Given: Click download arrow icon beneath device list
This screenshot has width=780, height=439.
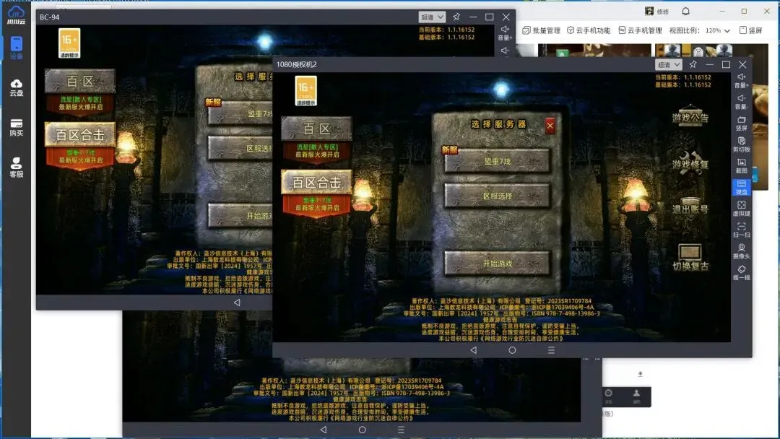Looking at the screenshot, I should pos(640,374).
